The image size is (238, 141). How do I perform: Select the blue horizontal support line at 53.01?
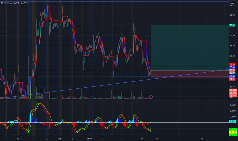point(170,76)
